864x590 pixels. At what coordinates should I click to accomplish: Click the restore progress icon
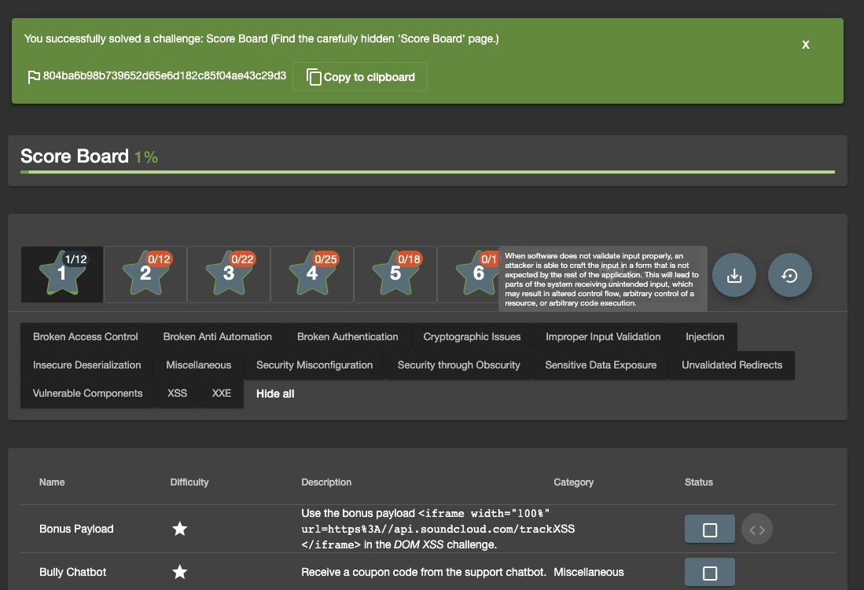pyautogui.click(x=789, y=275)
